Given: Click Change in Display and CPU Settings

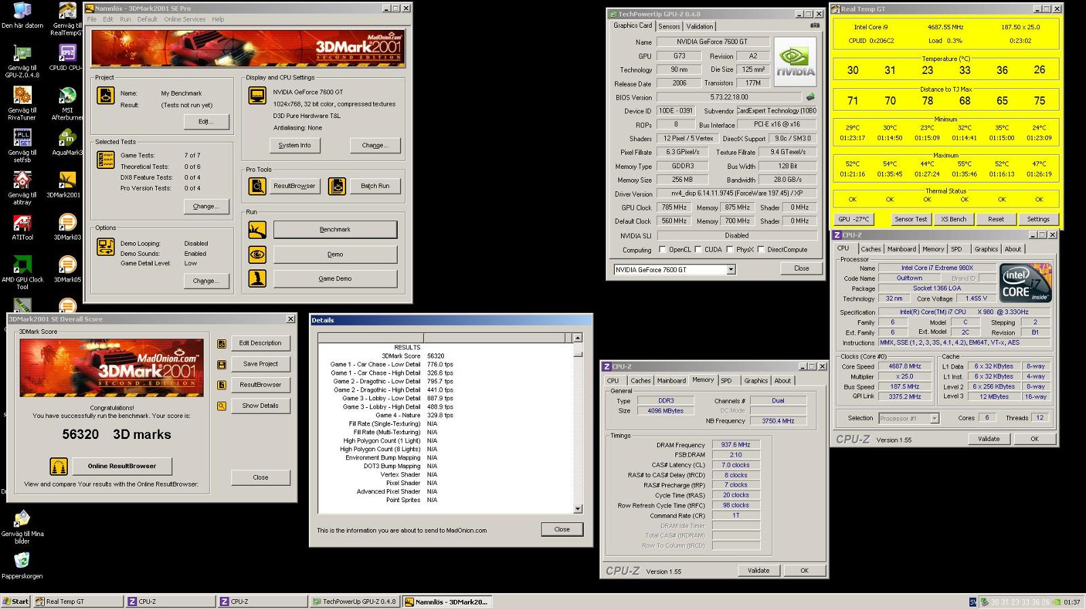Looking at the screenshot, I should click(x=375, y=145).
